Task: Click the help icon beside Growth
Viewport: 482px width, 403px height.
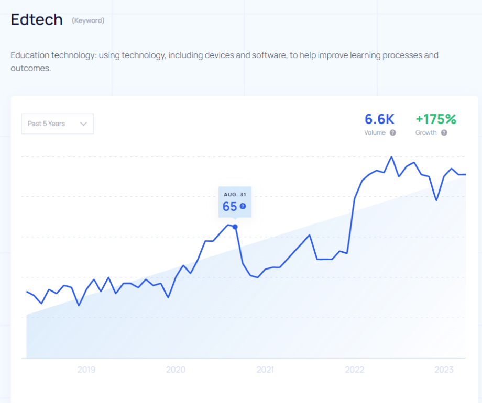Action: point(444,133)
